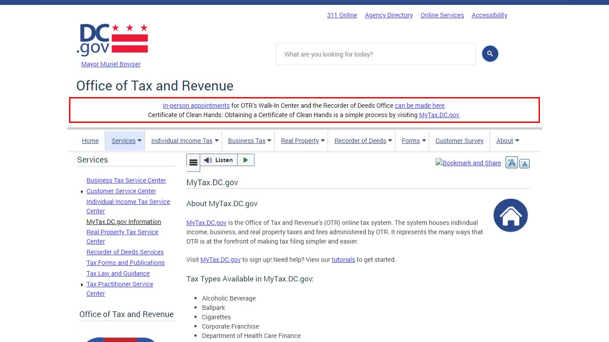Open Tax Law and Guidance link

click(x=118, y=273)
